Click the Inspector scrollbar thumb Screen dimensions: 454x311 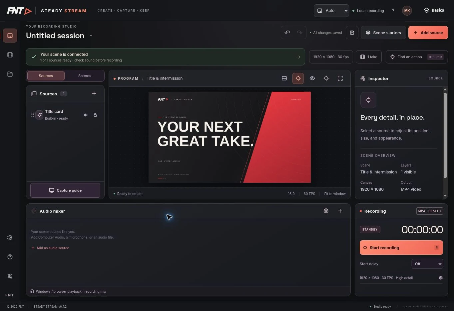[x=445, y=135]
